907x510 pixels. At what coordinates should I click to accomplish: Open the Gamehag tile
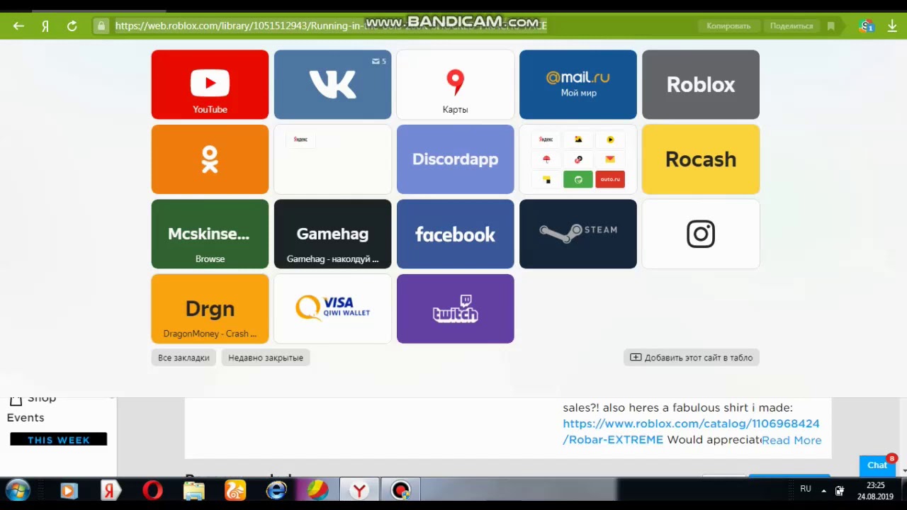[332, 234]
